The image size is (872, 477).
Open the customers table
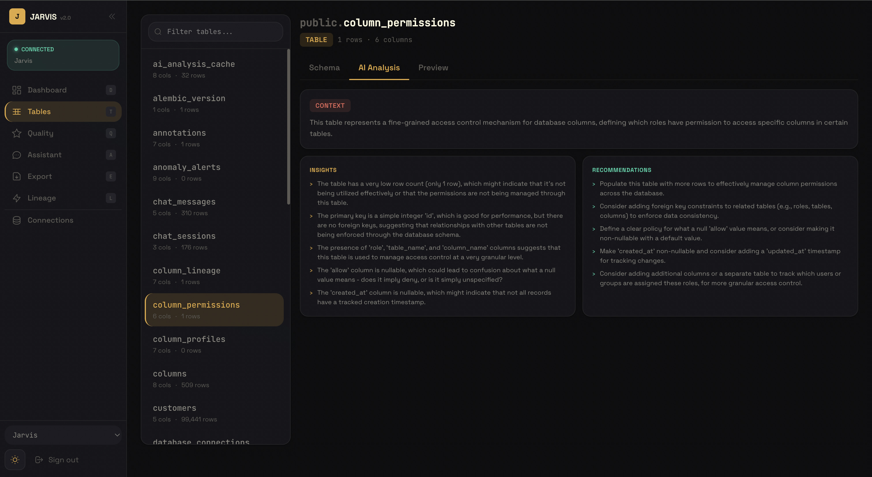coord(214,413)
